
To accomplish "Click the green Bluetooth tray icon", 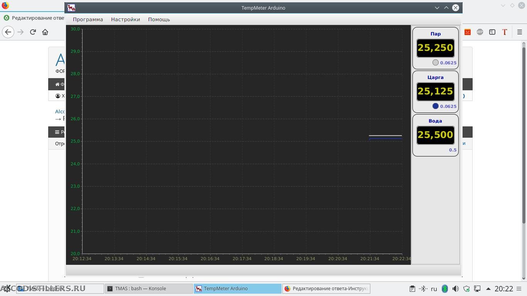I will 444,289.
